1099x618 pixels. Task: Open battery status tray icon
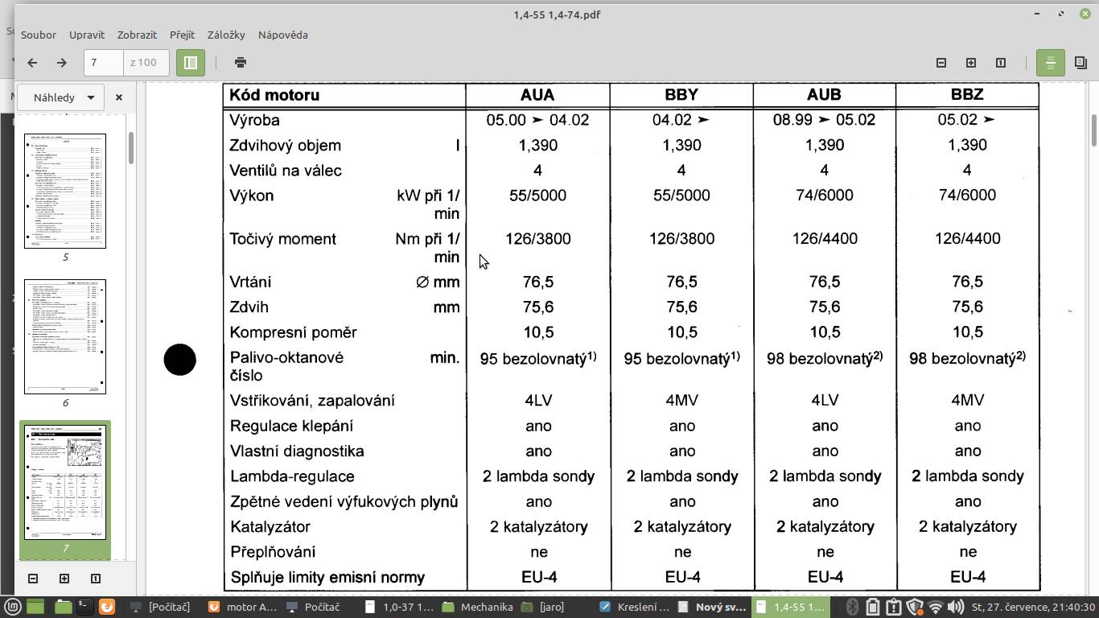click(x=873, y=607)
